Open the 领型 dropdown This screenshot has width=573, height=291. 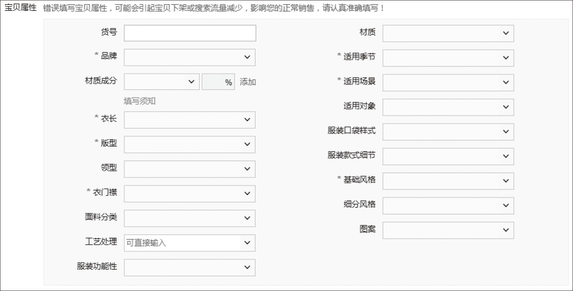pos(190,169)
